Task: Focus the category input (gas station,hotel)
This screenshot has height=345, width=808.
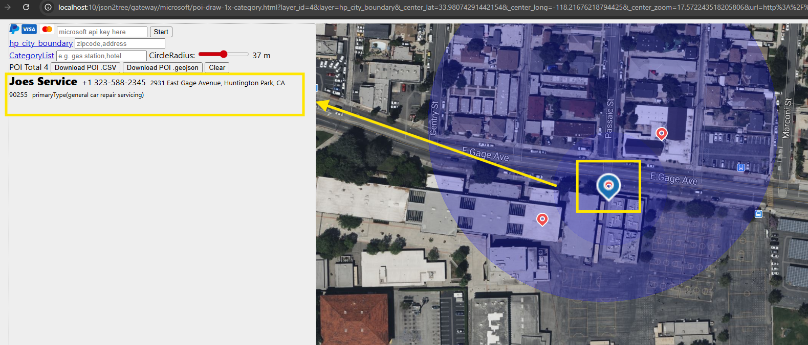Action: pos(101,56)
